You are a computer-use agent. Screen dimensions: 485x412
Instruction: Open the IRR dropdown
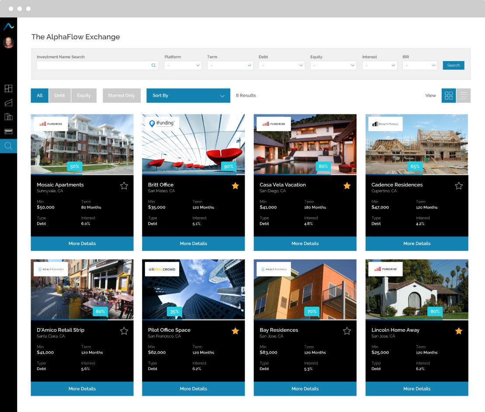pyautogui.click(x=419, y=65)
